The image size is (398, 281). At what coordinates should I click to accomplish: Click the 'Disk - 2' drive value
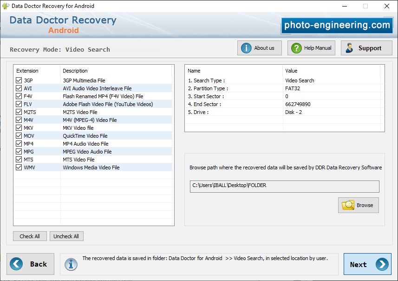pos(294,112)
